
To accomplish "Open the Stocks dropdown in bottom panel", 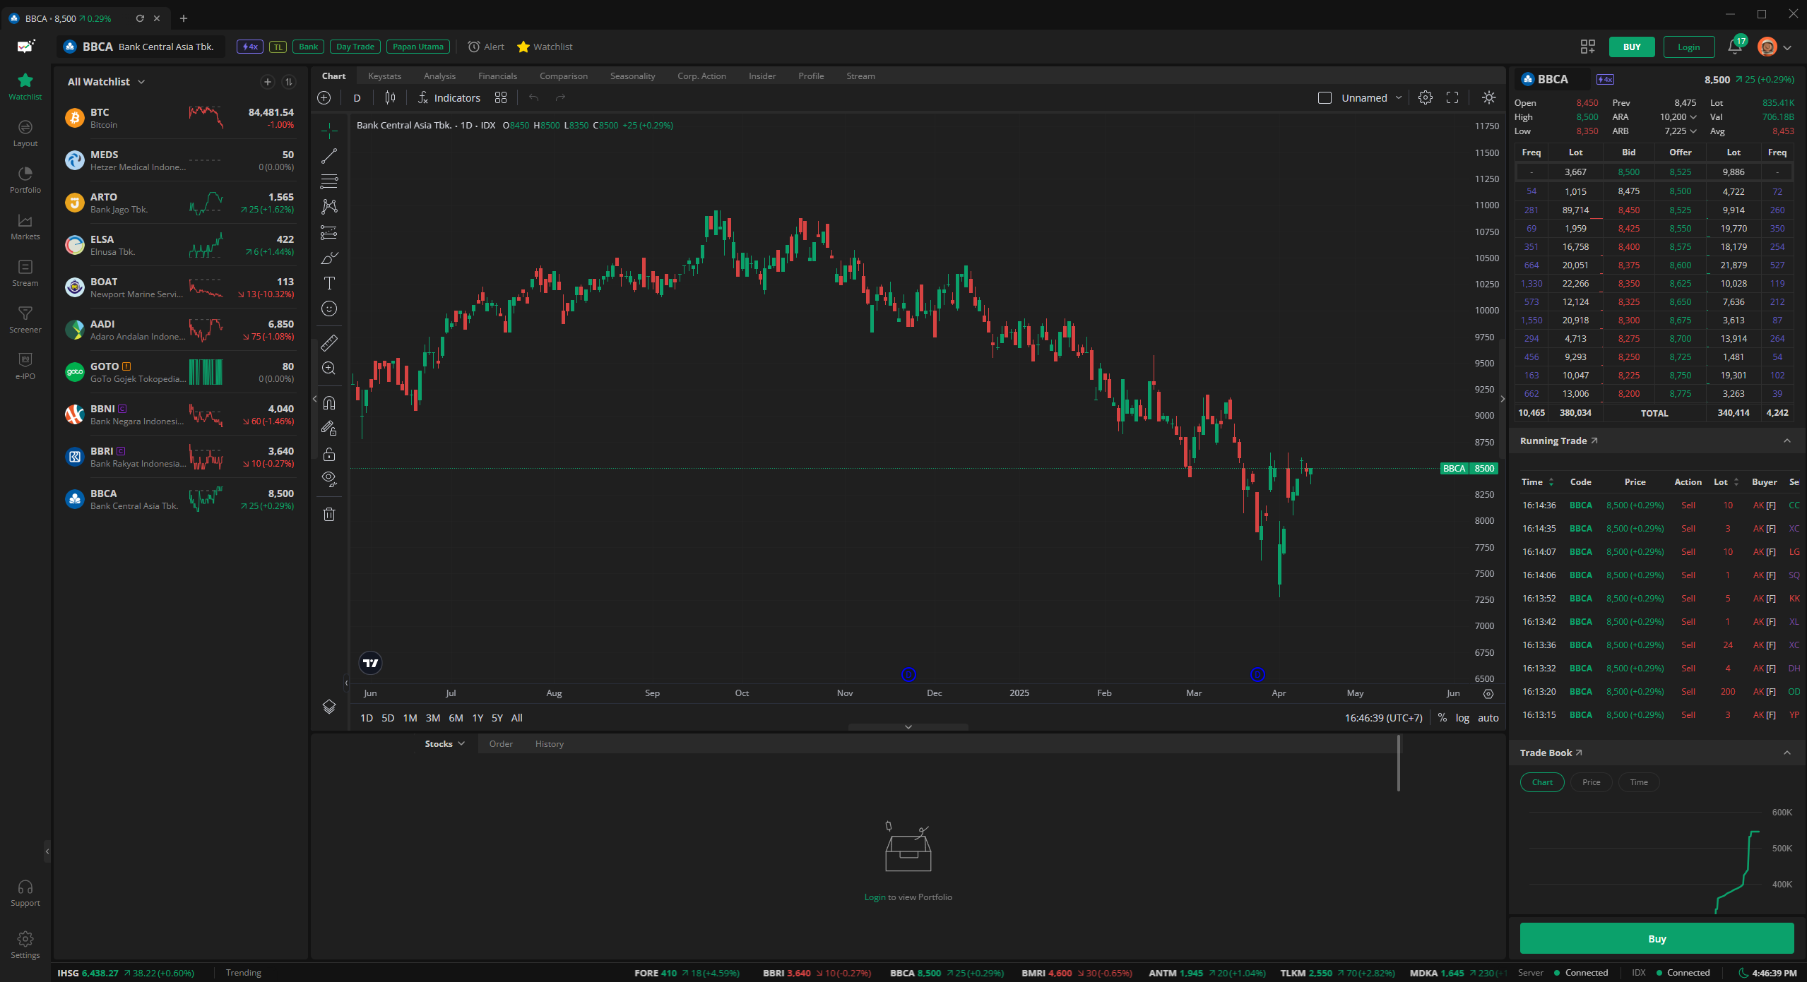I will [444, 744].
